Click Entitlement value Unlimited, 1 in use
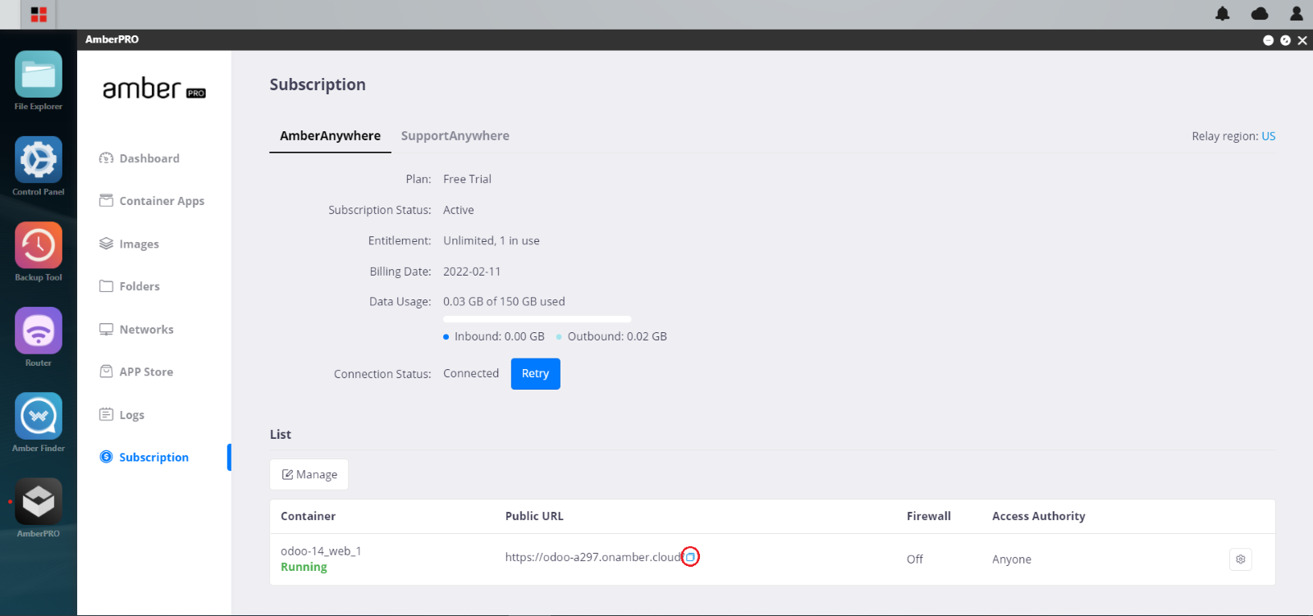Screen dimensions: 1313x616 (x=492, y=240)
